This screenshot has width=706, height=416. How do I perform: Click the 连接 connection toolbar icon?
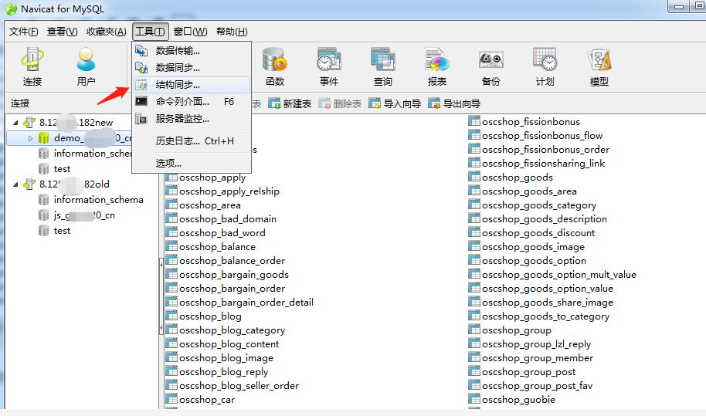32,66
